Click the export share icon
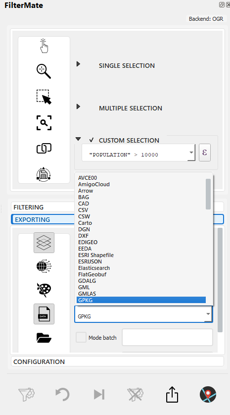230x415 pixels. [172, 395]
